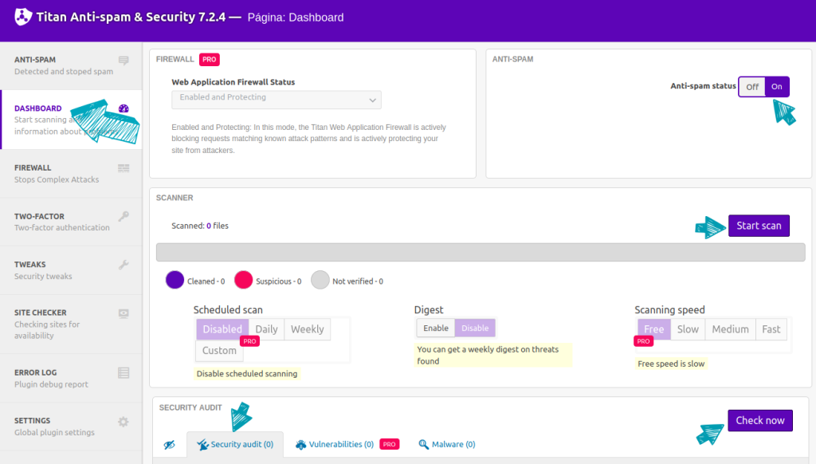This screenshot has width=816, height=464.
Task: Click the 'Free speed is slow' hint
Action: point(671,364)
